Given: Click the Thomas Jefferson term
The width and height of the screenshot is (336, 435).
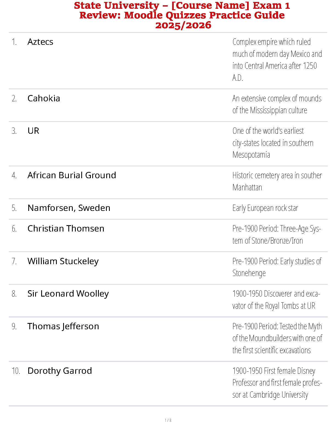Looking at the screenshot, I should click(x=63, y=327).
